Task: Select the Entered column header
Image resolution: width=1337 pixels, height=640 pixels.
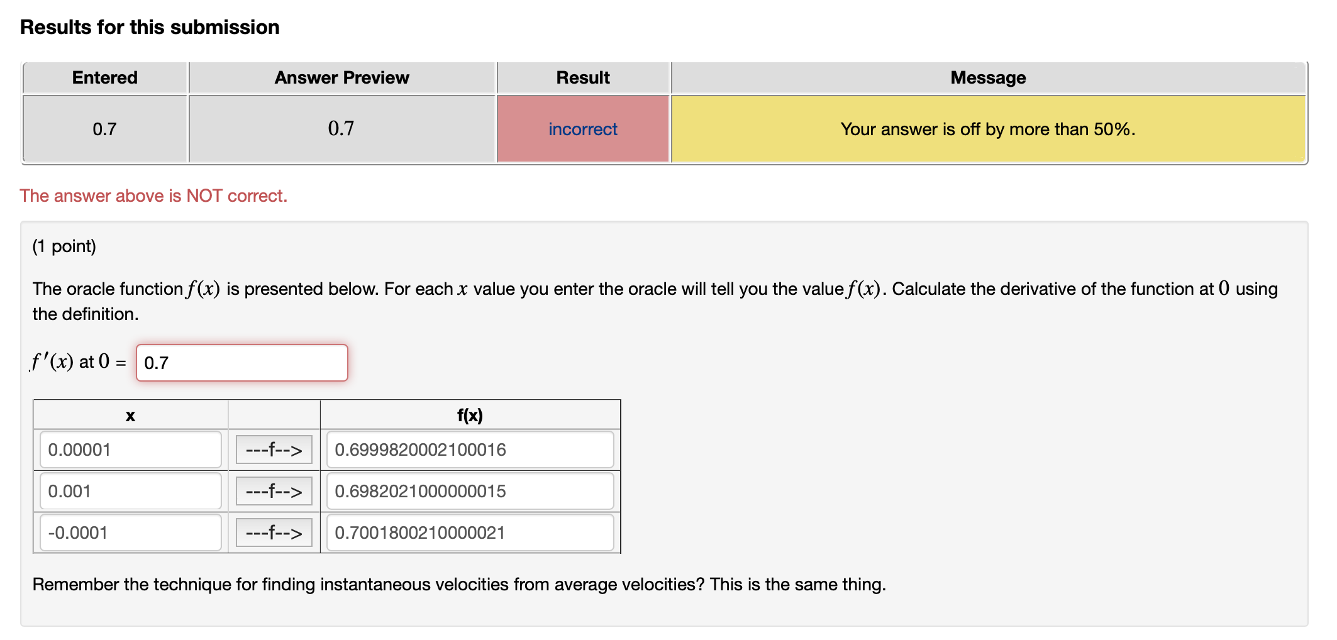Action: coord(104,77)
